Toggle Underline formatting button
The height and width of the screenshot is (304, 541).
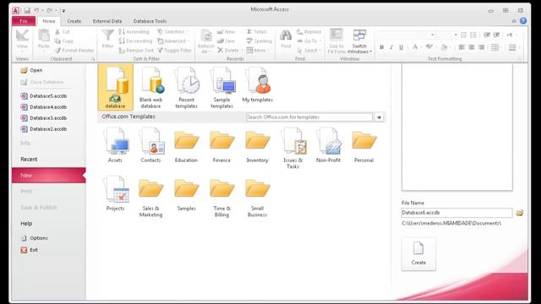401,47
